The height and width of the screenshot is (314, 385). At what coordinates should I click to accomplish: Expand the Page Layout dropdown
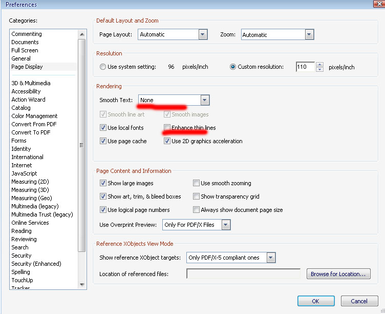pos(203,34)
